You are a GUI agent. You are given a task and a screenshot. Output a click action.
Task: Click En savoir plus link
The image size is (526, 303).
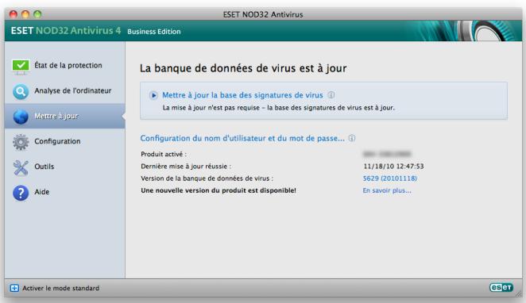tap(387, 190)
